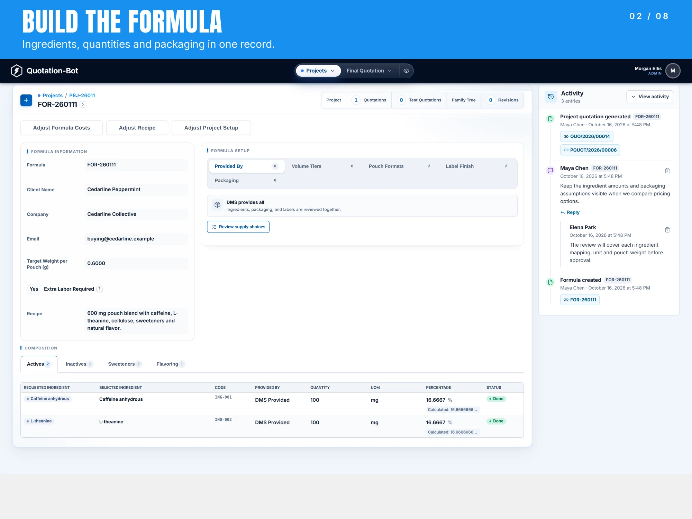Expand the View activity dropdown
Viewport: 692px width, 519px height.
coord(649,97)
